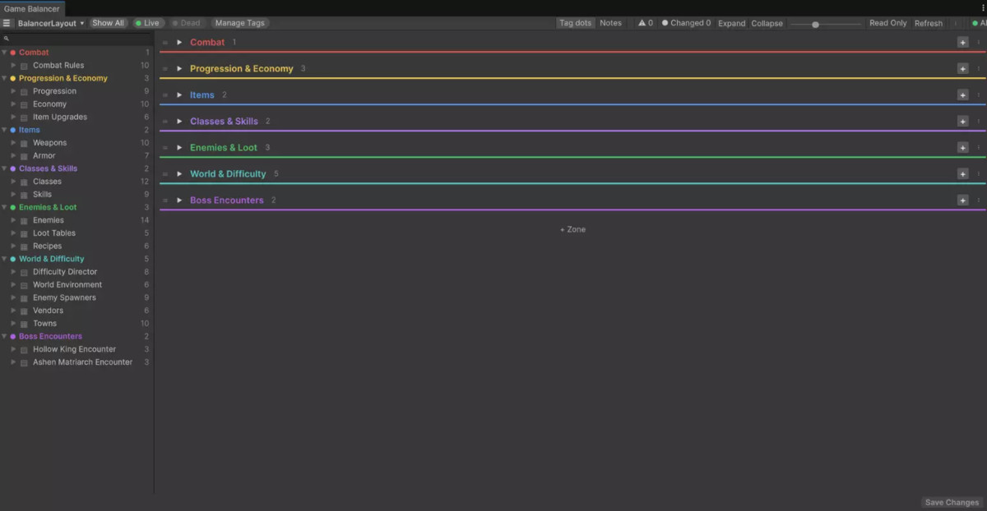The width and height of the screenshot is (987, 511).
Task: Click the Manage Tags button
Action: point(240,23)
